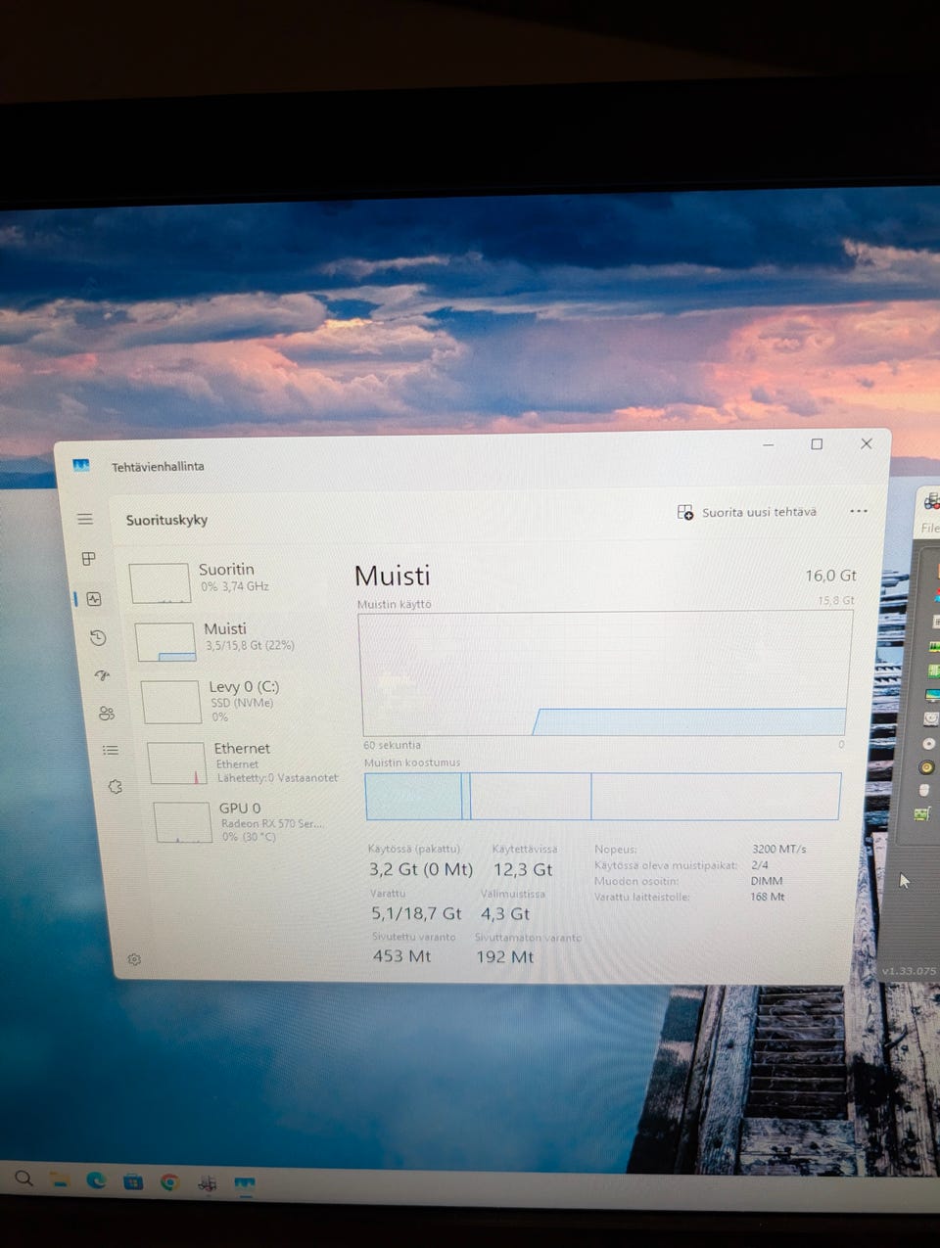
Task: Click the '5,1/18,7 Gt' committed value
Action: 416,913
